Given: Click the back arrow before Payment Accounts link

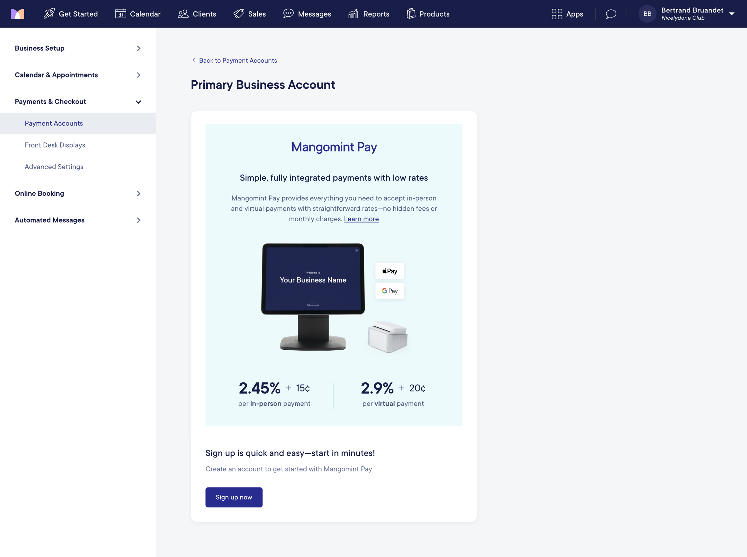Looking at the screenshot, I should (194, 60).
